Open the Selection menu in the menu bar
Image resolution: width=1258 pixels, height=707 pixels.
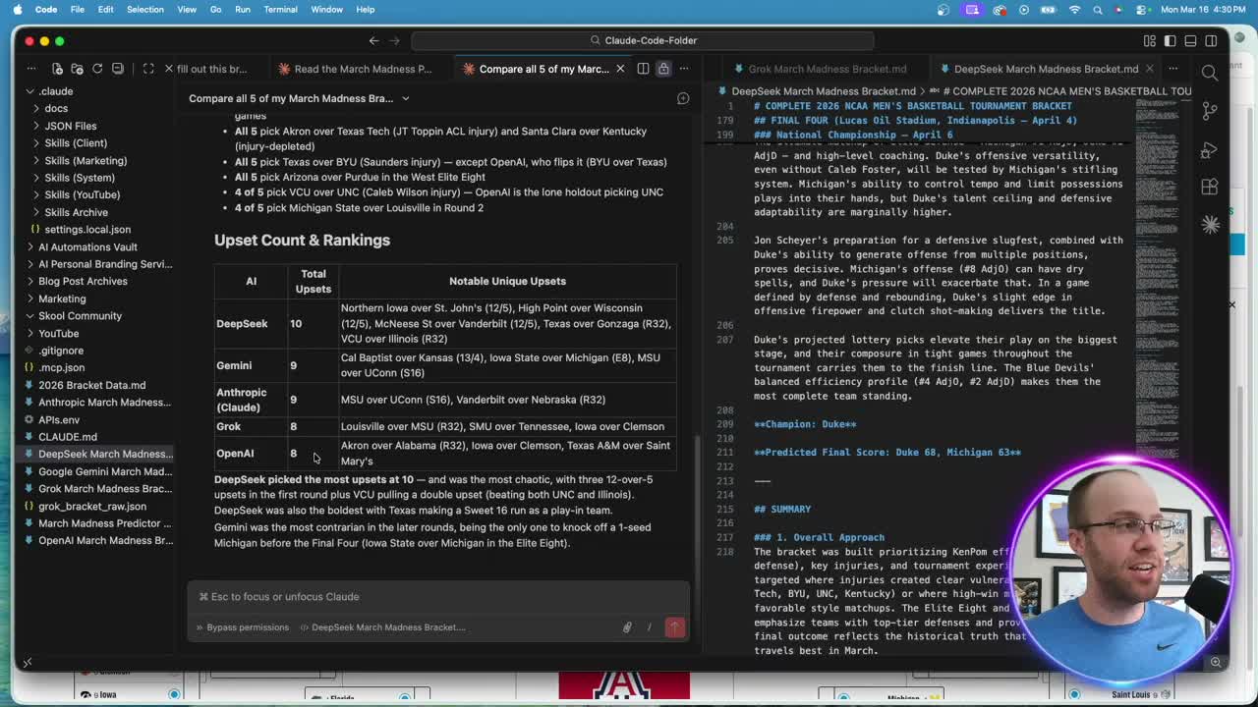(144, 9)
